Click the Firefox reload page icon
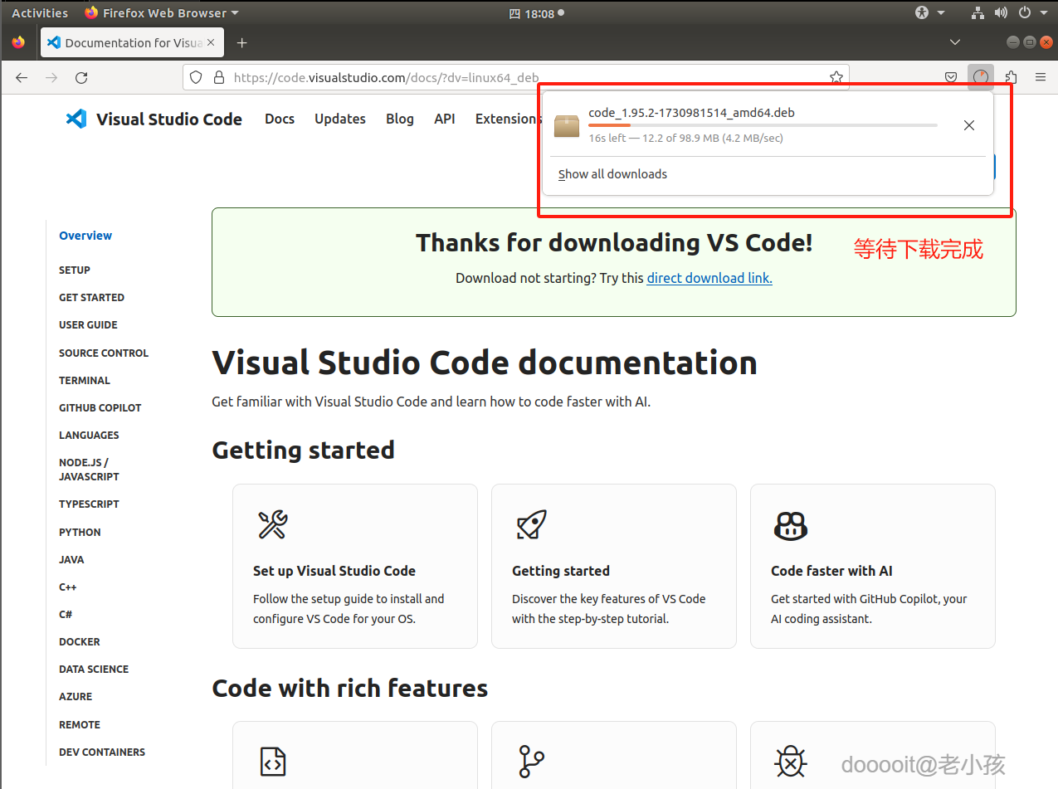The width and height of the screenshot is (1058, 789). (x=81, y=77)
